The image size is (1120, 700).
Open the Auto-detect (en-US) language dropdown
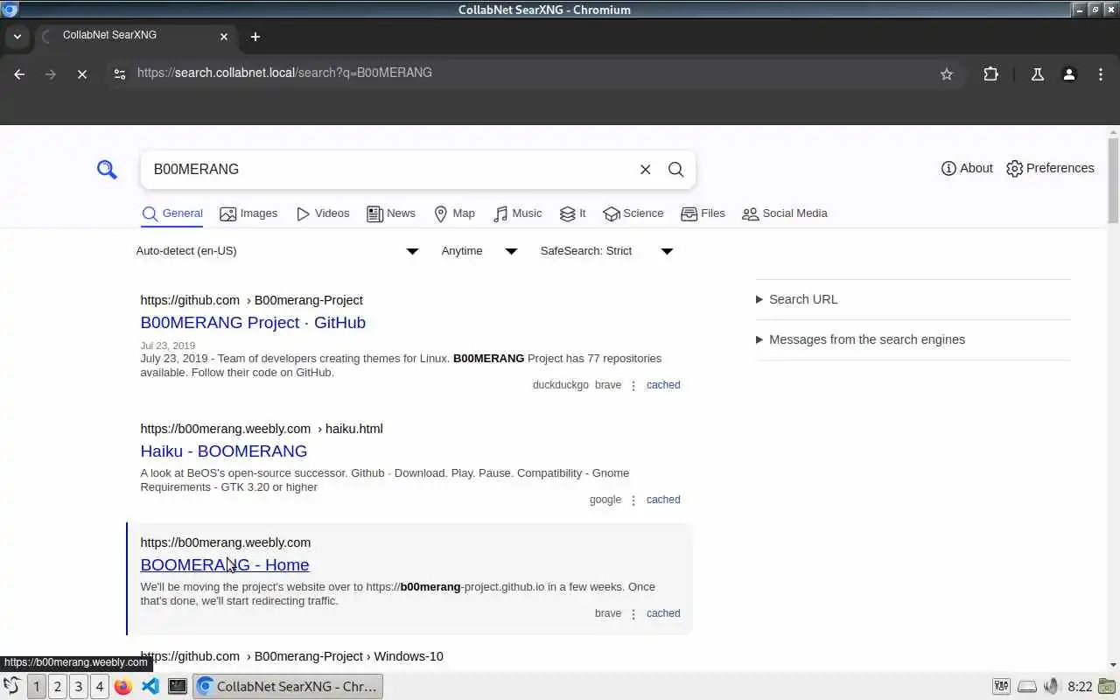(x=277, y=251)
